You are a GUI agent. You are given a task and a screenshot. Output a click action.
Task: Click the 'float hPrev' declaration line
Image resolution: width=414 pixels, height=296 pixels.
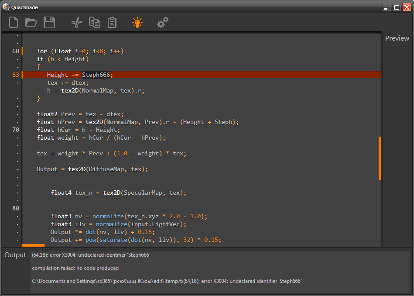pos(138,122)
